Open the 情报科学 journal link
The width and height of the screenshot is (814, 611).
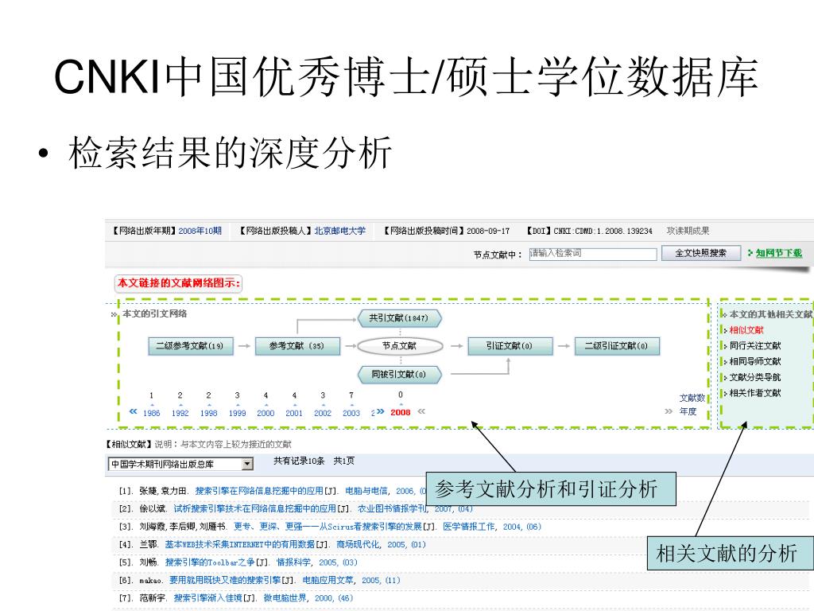pos(294,562)
